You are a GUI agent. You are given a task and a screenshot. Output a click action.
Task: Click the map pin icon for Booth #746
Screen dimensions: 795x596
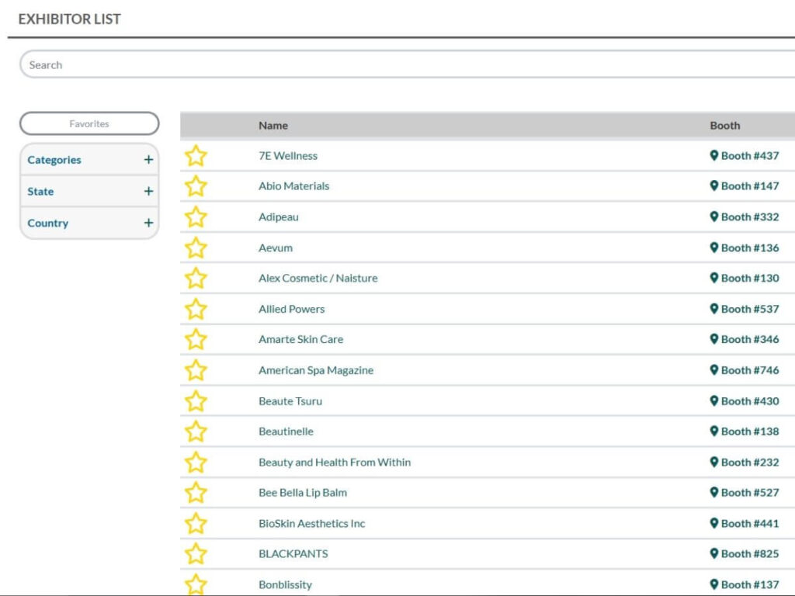(x=714, y=370)
